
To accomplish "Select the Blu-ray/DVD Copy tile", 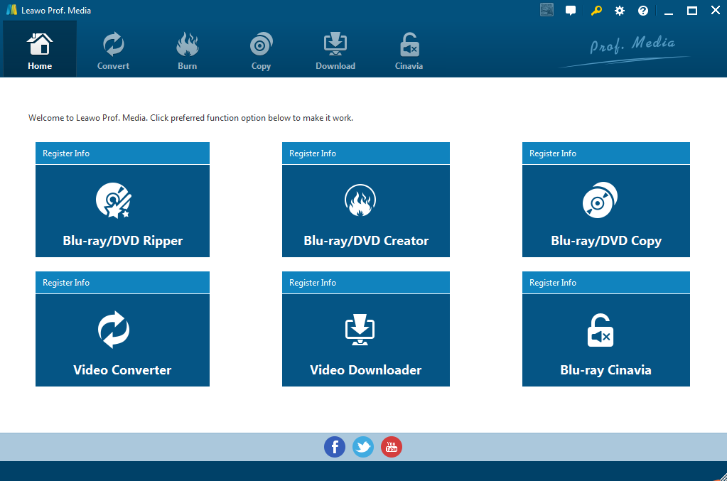I will (605, 211).
